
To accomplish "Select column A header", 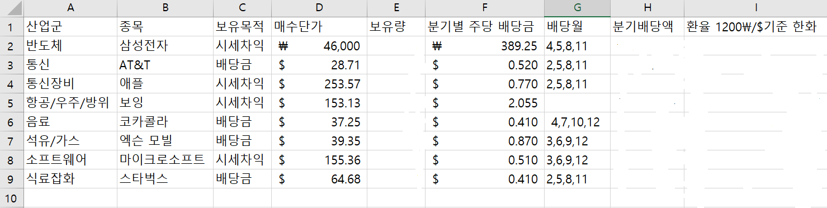I will [x=70, y=8].
